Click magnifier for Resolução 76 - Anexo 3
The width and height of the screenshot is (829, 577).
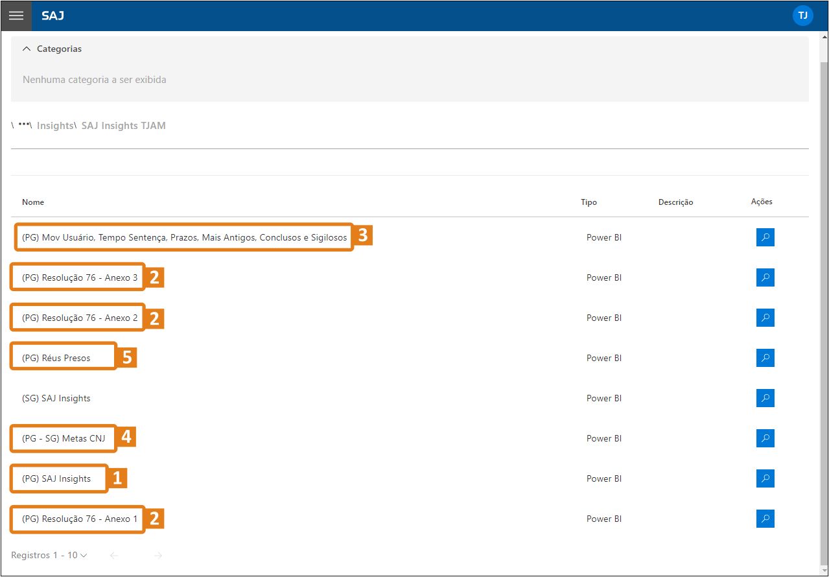pos(765,277)
